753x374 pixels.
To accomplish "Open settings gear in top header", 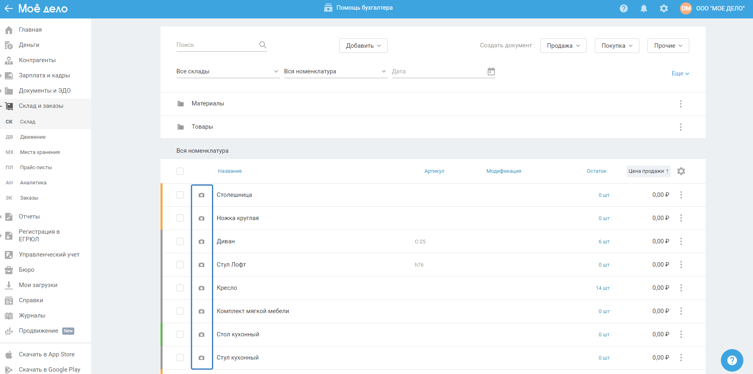I will point(663,8).
